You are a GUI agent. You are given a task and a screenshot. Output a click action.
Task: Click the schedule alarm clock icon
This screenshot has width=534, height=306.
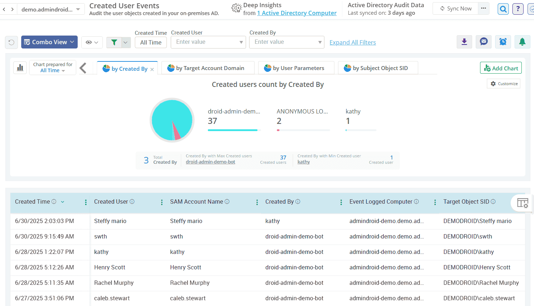click(x=503, y=42)
